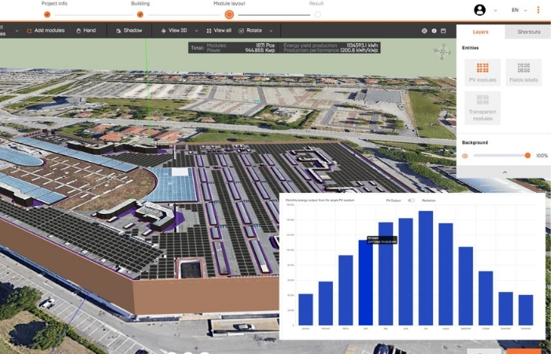551x354 pixels.
Task: Hide background using the eye icon
Action: tap(465, 156)
